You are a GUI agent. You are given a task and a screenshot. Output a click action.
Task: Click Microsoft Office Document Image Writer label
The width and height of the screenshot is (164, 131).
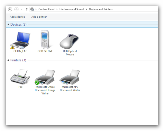point(45,90)
